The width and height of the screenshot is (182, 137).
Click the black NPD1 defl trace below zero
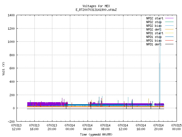96,109
